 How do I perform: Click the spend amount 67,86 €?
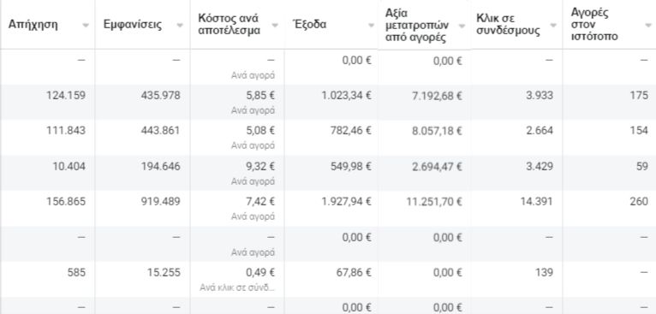354,273
